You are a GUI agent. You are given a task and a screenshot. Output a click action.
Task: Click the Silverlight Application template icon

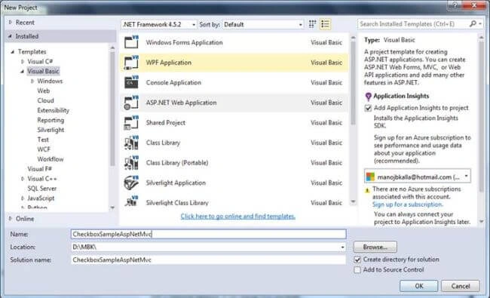tap(131, 183)
